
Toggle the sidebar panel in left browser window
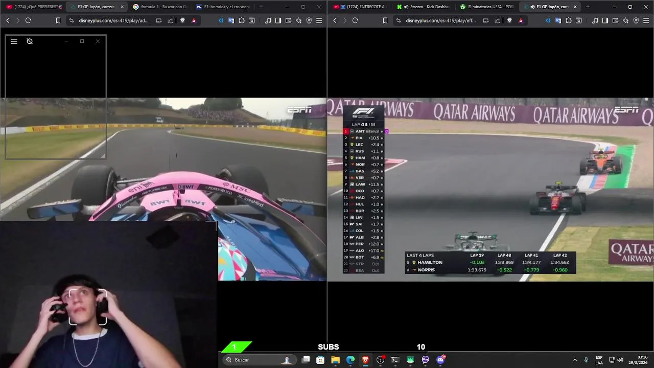coord(278,20)
